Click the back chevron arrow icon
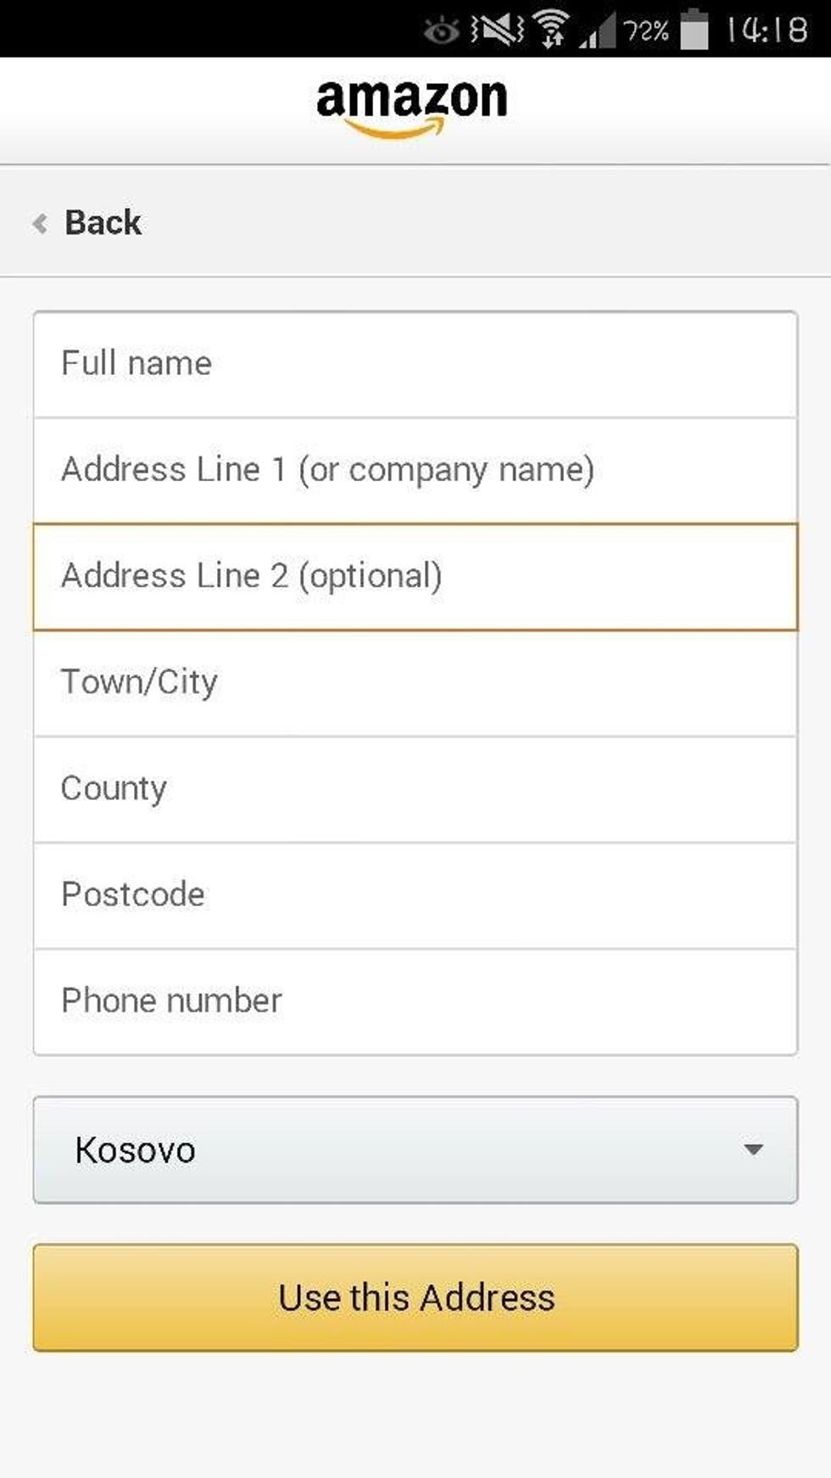 [x=40, y=223]
